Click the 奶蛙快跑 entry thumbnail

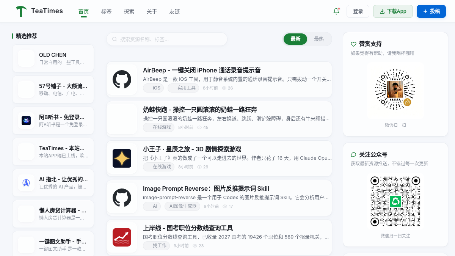122,119
